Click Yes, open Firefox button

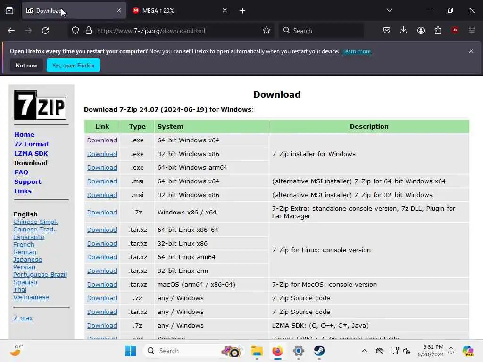point(73,65)
